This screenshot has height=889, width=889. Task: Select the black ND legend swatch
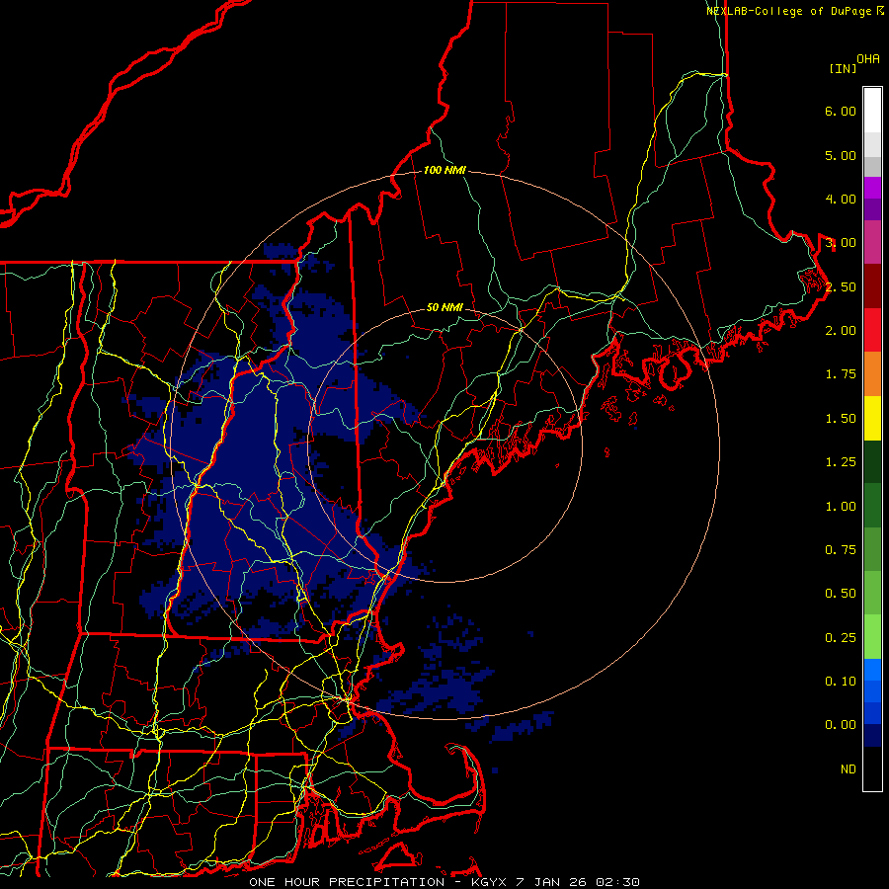[872, 768]
